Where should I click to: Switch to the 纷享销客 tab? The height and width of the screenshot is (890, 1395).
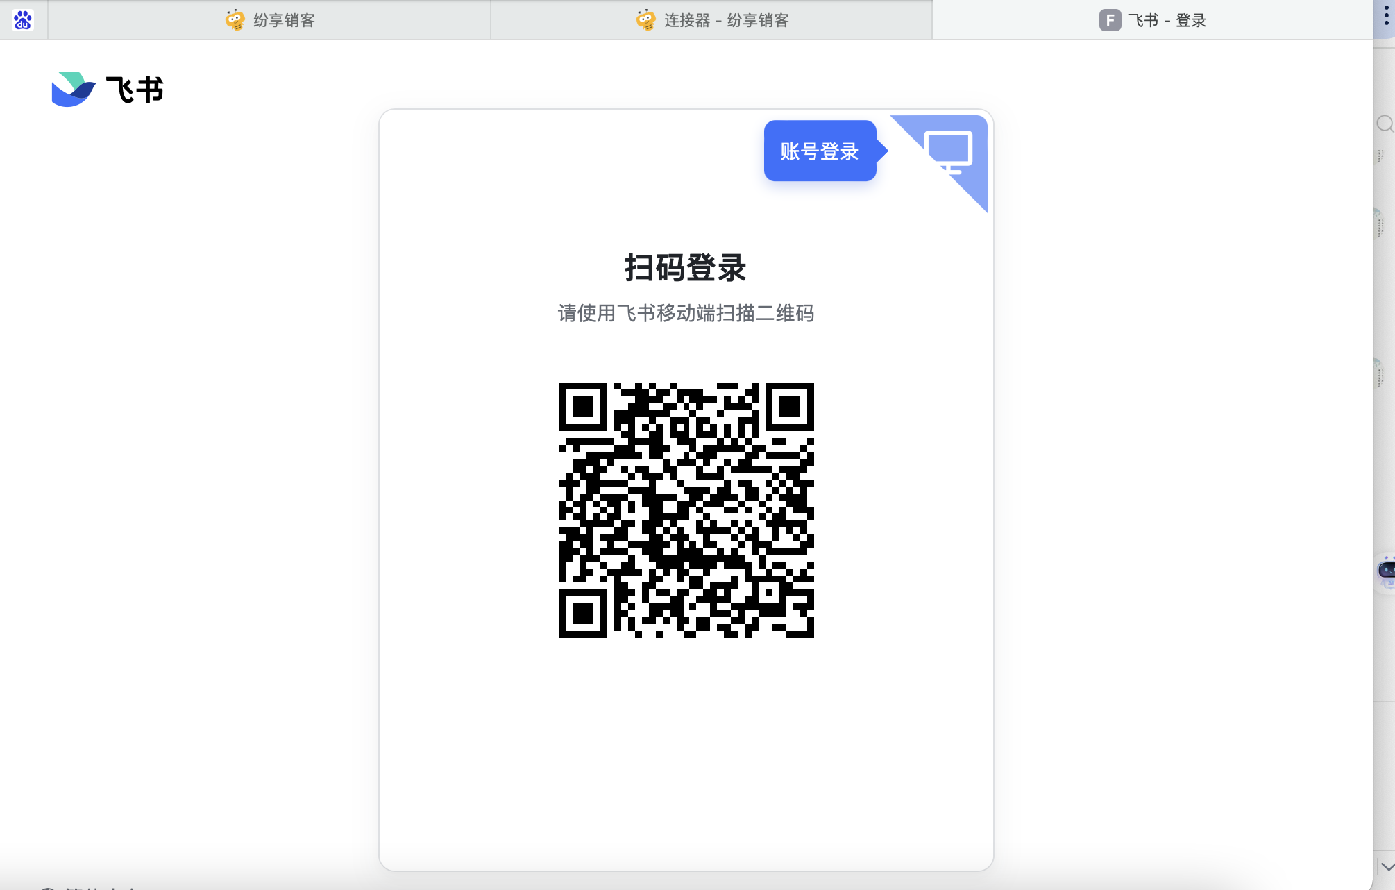269,20
